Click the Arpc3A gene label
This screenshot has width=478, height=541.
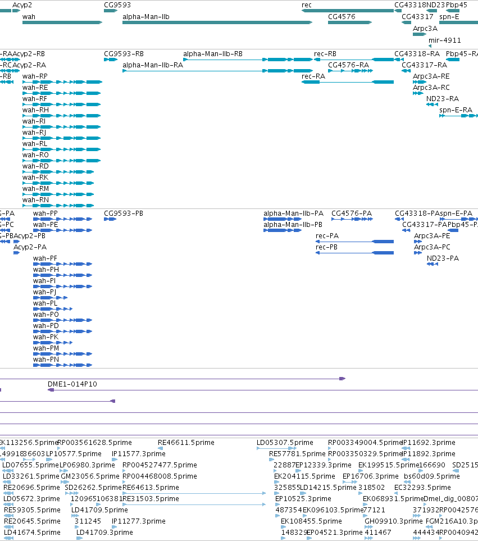[x=425, y=28]
